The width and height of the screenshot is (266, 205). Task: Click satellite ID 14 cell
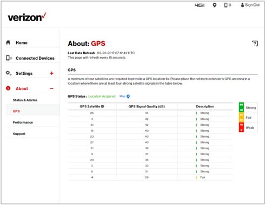(x=92, y=177)
